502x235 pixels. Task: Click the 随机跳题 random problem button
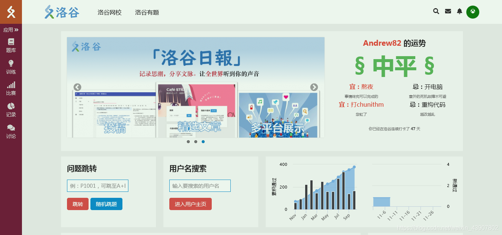point(106,204)
